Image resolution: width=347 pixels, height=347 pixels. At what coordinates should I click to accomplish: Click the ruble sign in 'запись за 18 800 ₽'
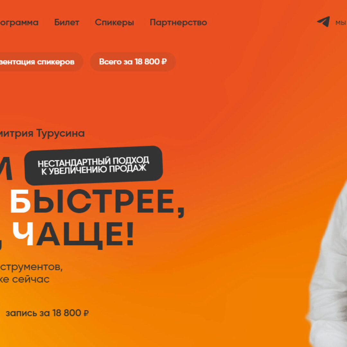[86, 313]
